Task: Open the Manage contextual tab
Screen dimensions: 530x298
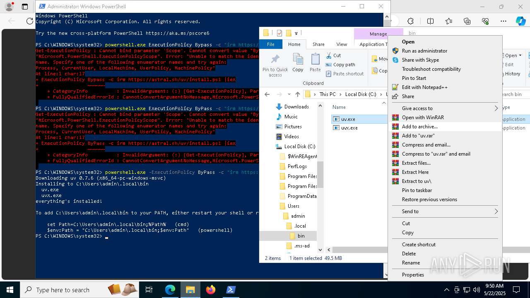Action: [x=378, y=34]
